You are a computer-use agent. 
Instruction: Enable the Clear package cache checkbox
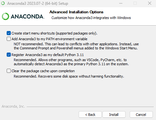[x=9, y=71]
